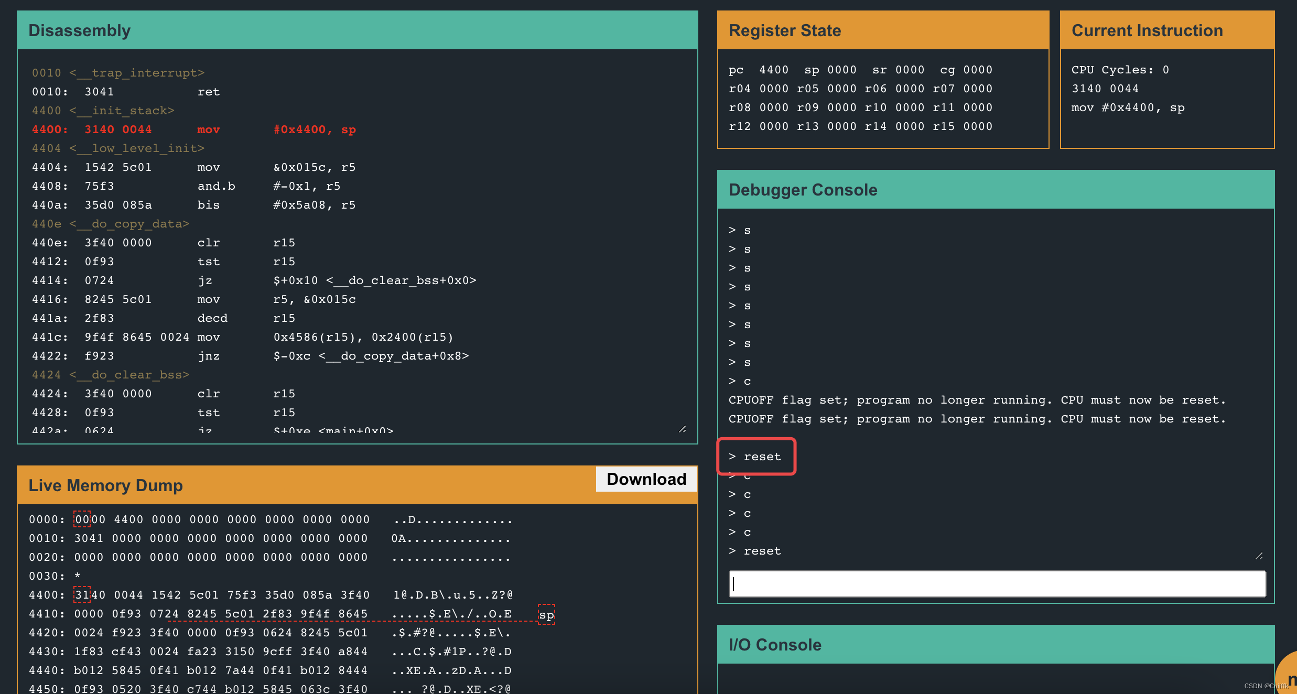
Task: Grab the Disassembly panel resize handle
Action: pos(683,429)
